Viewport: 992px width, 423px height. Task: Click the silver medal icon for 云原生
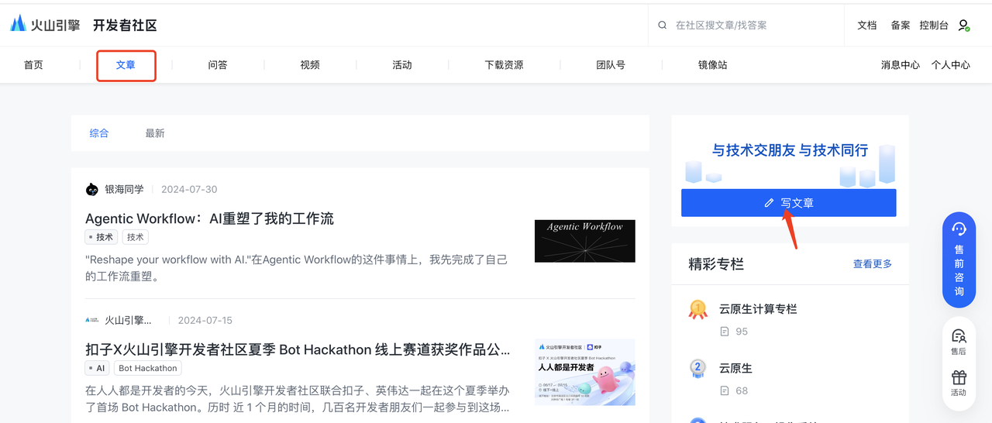[698, 369]
